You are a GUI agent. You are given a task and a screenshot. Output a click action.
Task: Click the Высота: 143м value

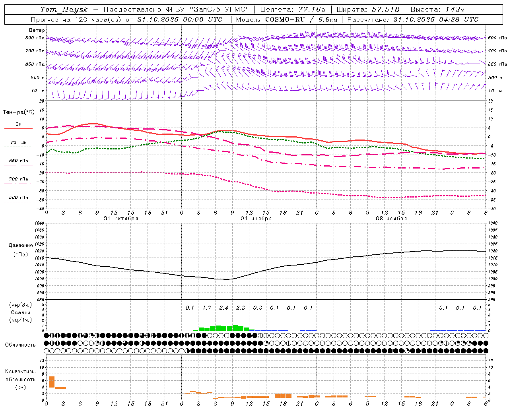pos(437,10)
